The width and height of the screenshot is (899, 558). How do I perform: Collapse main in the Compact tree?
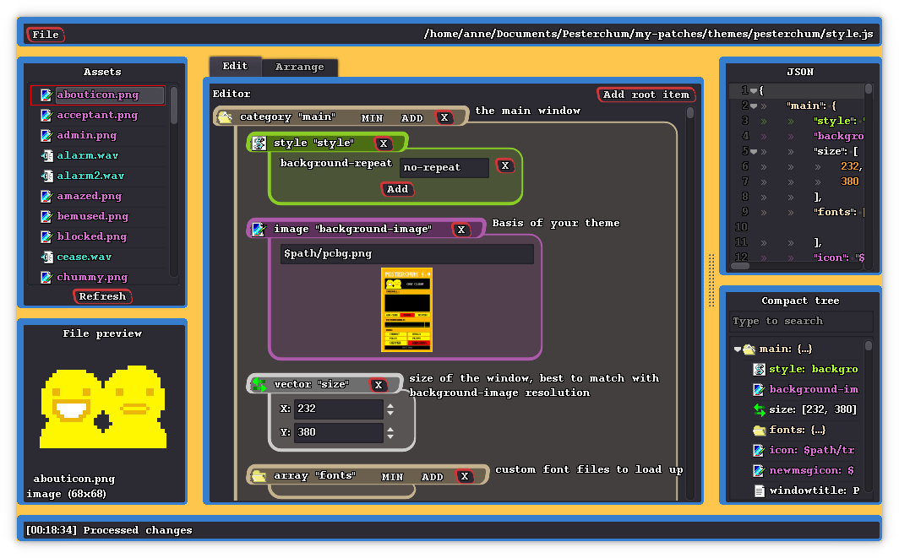coord(737,349)
